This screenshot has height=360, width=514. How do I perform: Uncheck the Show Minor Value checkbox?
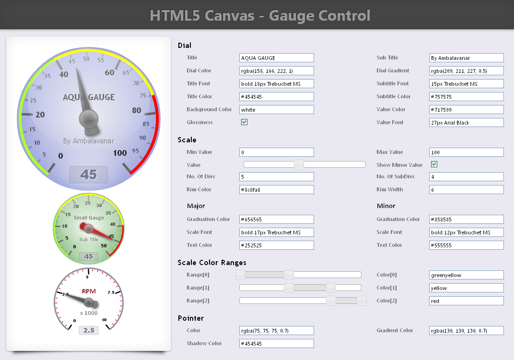click(x=434, y=164)
